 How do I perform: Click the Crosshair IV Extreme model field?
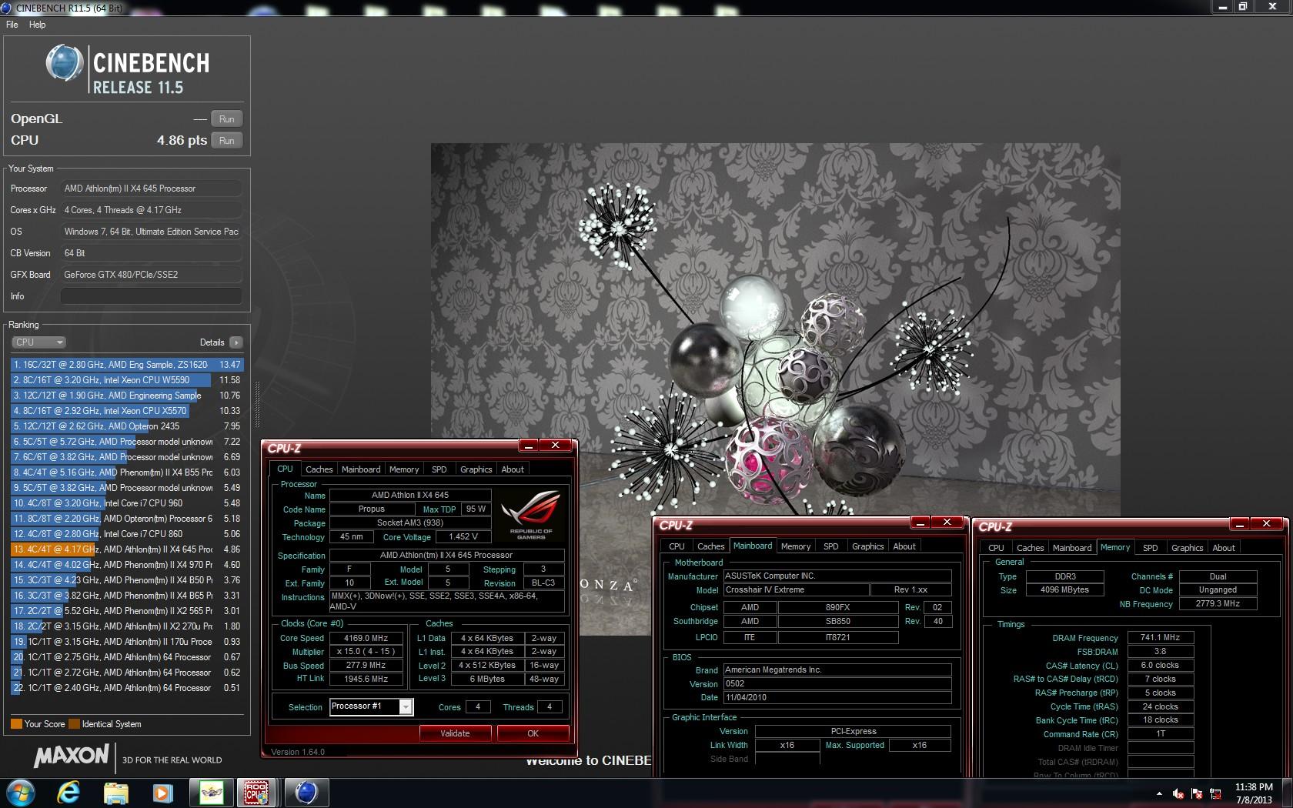click(796, 589)
